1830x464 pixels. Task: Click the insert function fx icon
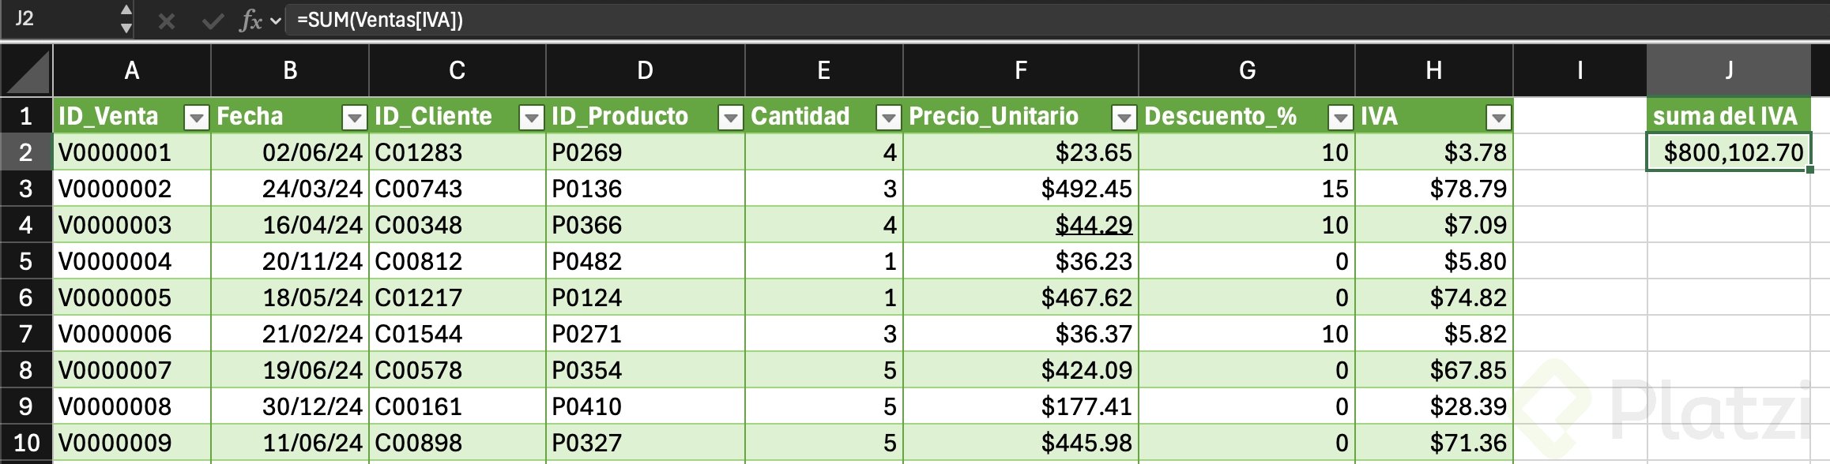click(x=250, y=21)
